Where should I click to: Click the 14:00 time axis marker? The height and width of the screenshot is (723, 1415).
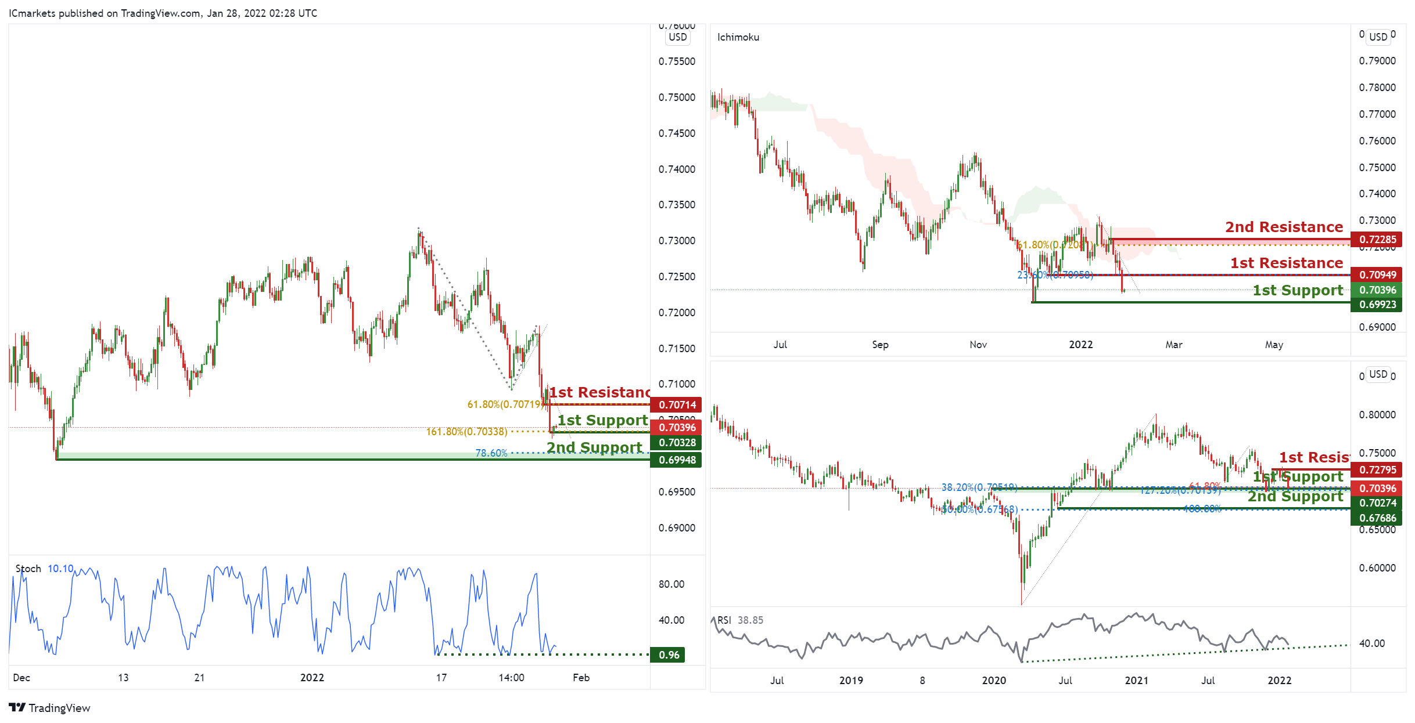coord(511,677)
